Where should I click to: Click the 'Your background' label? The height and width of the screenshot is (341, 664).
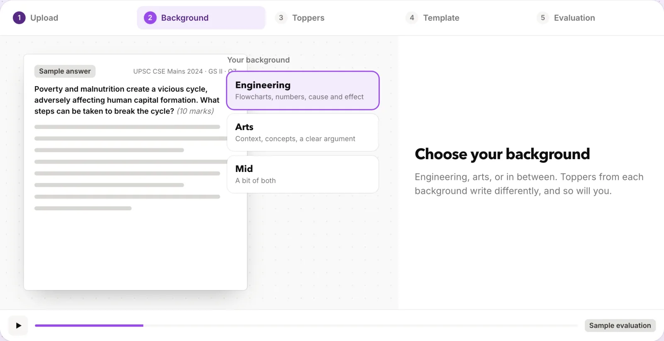tap(258, 60)
